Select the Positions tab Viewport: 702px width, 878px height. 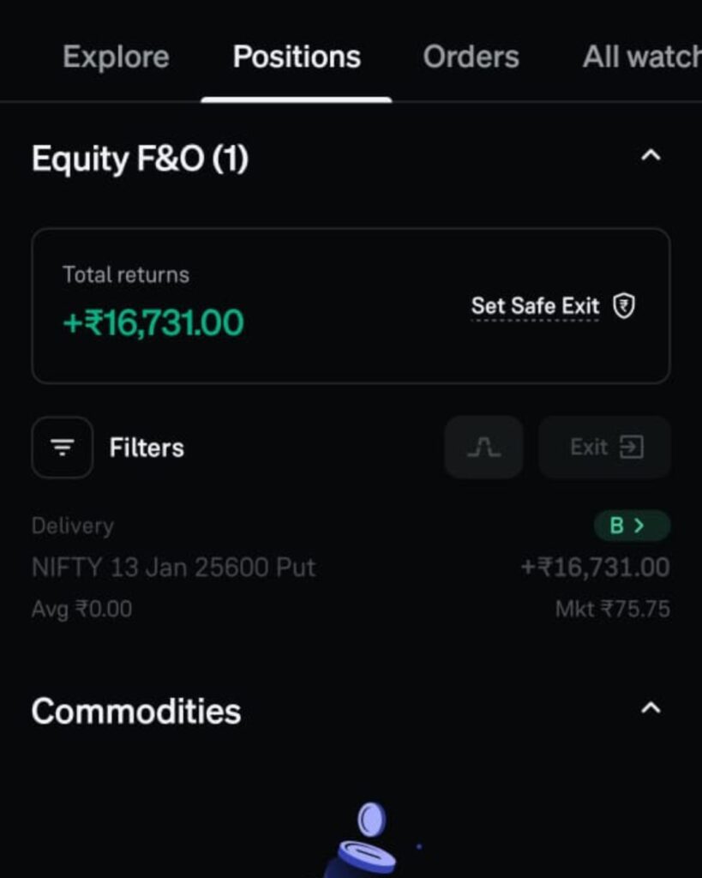pos(297,57)
